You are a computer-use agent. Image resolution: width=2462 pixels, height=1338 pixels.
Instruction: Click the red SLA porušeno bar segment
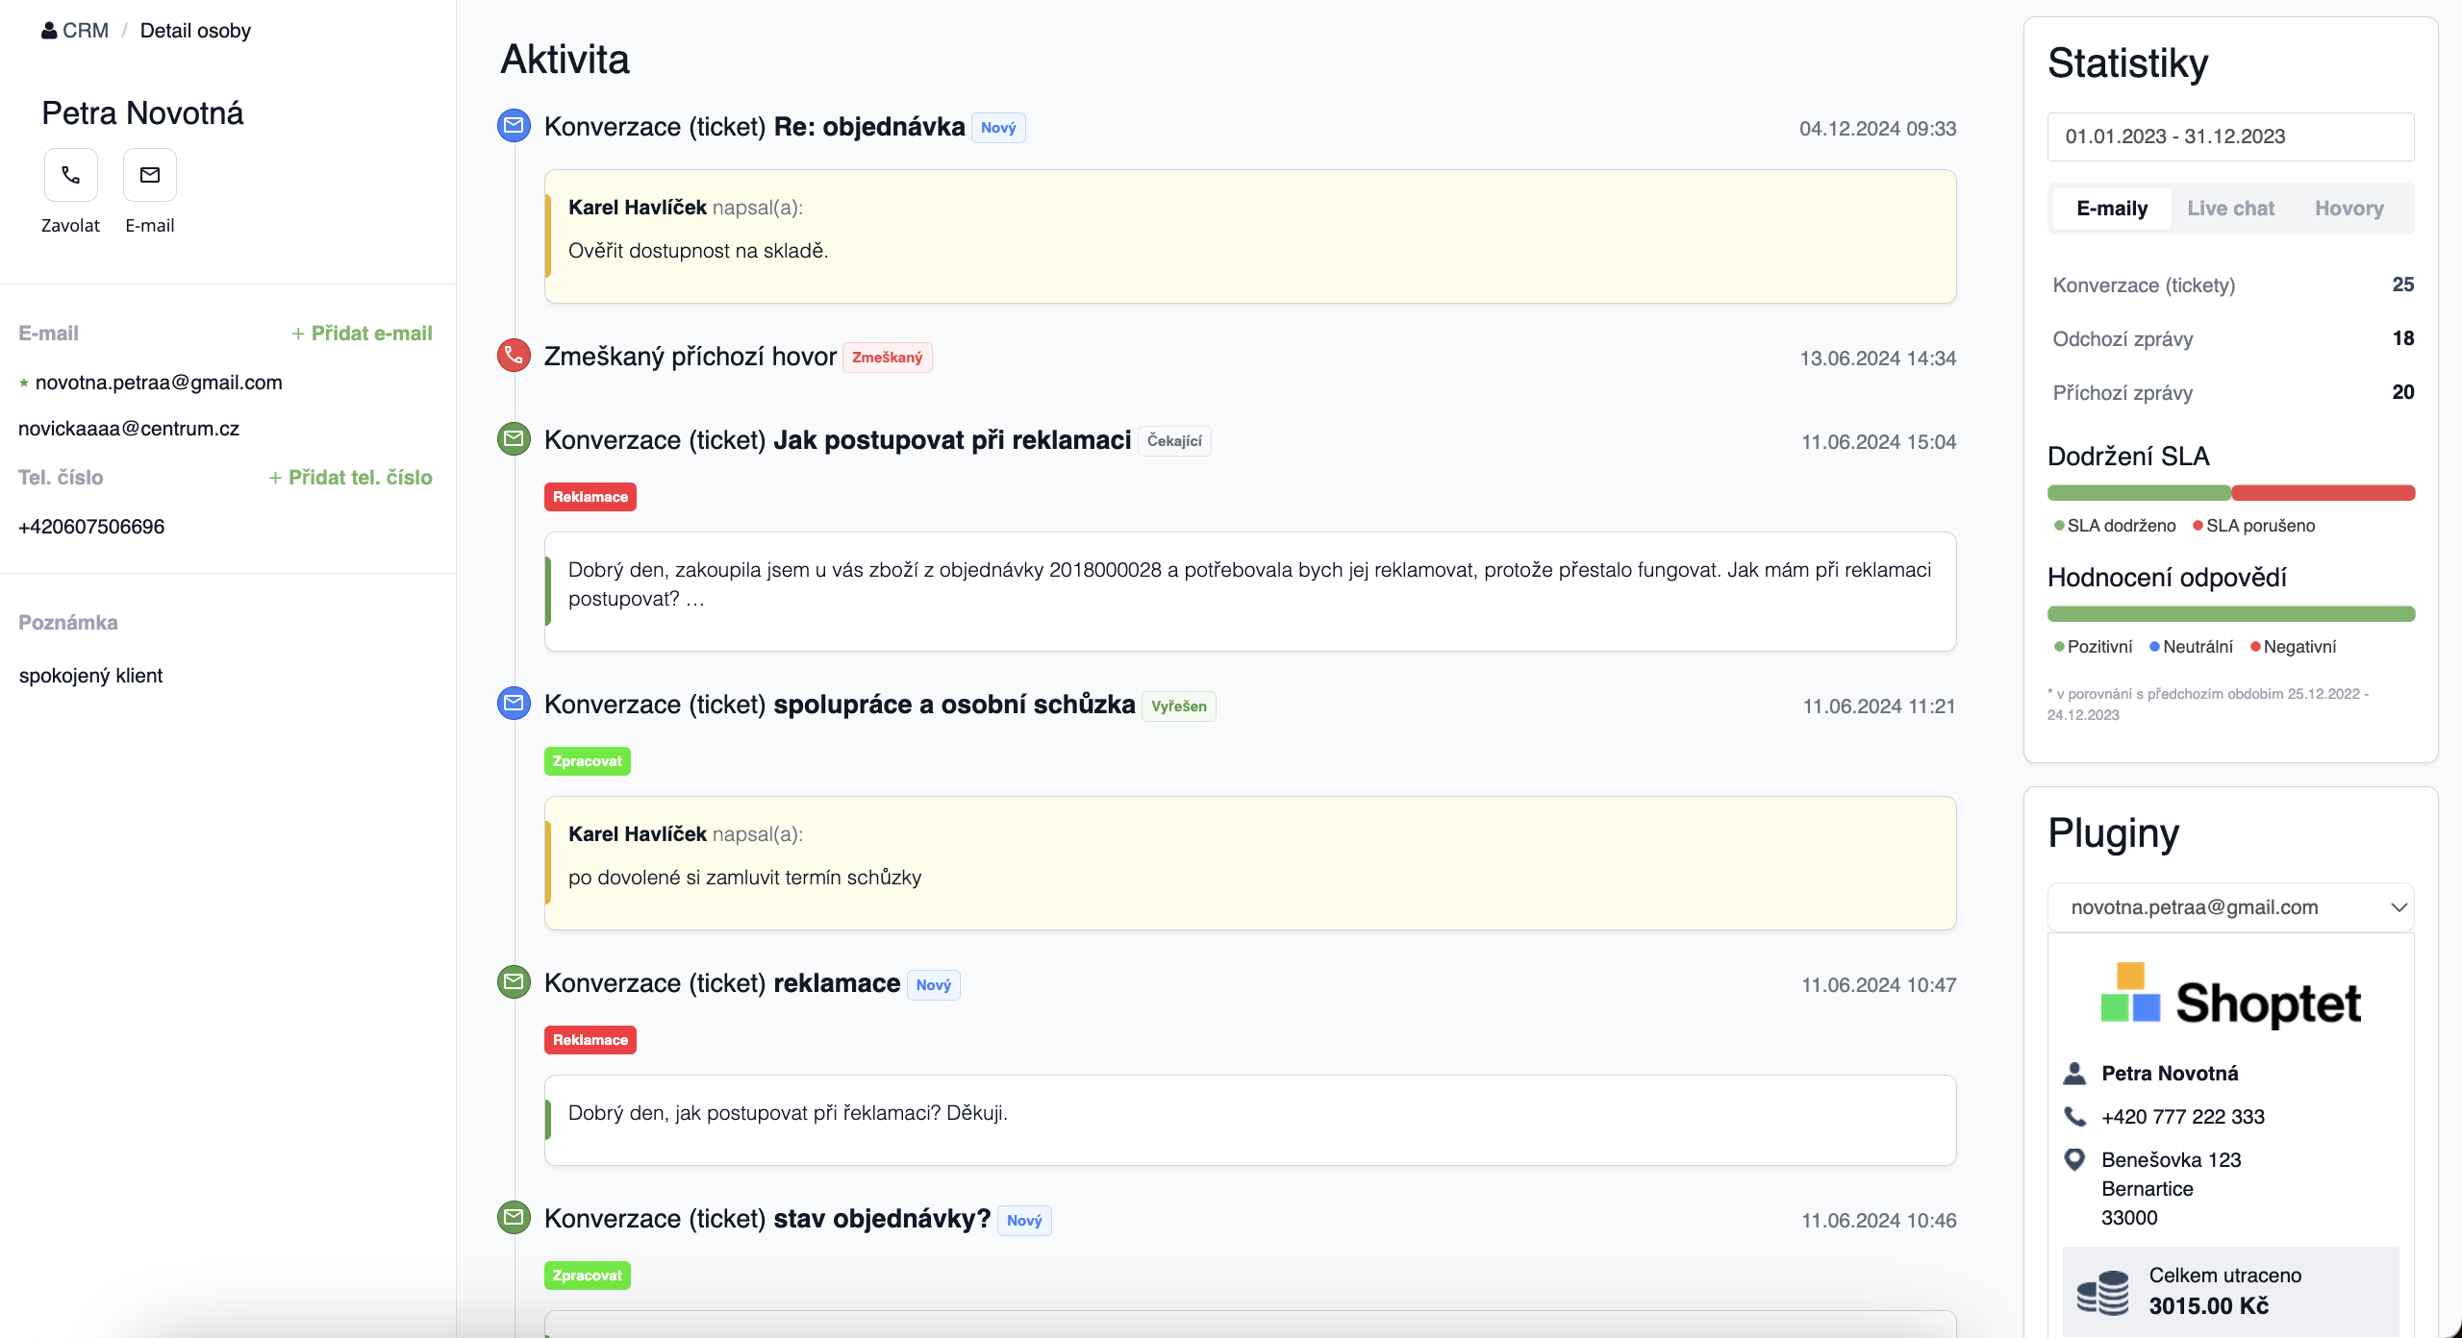tap(2323, 493)
